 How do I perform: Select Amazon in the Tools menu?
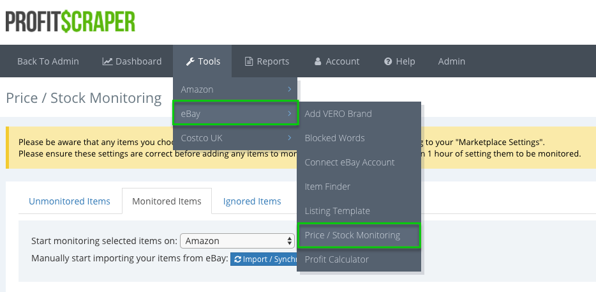click(x=235, y=89)
